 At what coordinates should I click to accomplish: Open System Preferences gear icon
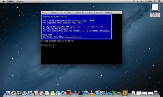[103, 93]
